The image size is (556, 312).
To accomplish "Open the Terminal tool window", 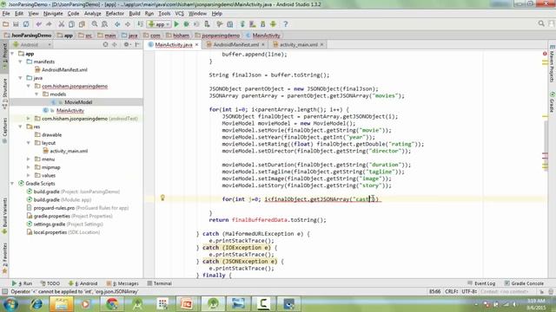I will [160, 283].
